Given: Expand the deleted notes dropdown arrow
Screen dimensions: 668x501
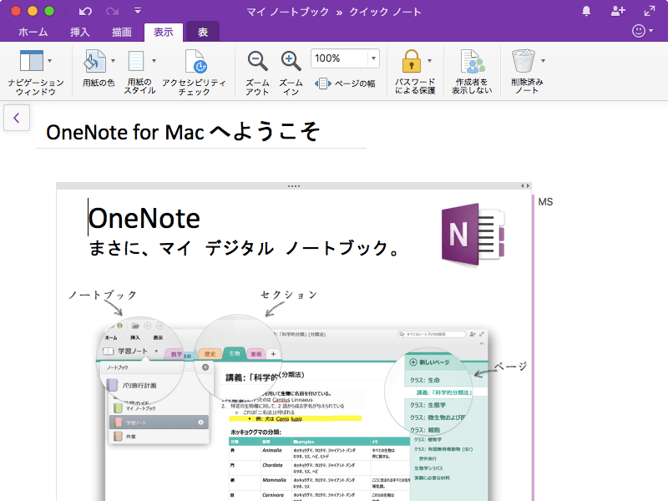Looking at the screenshot, I should [x=543, y=61].
